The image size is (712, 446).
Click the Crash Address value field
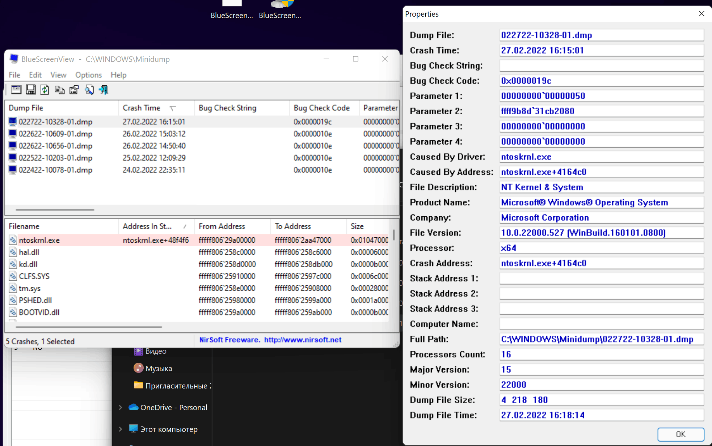[602, 263]
